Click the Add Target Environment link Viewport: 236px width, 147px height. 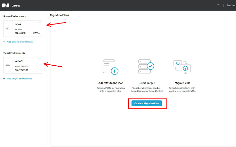coord(19,79)
